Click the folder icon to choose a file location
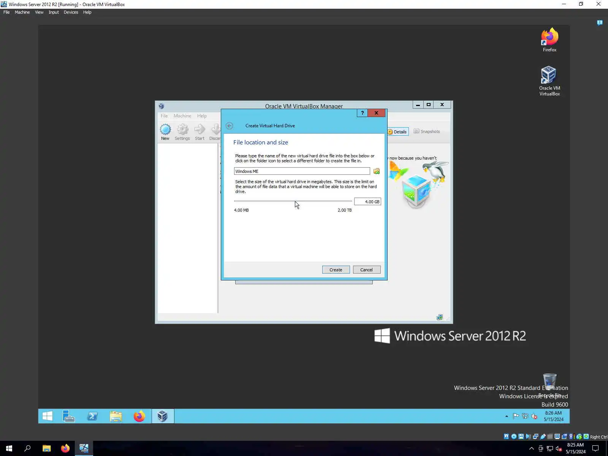Viewport: 608px width, 456px height. (x=377, y=171)
